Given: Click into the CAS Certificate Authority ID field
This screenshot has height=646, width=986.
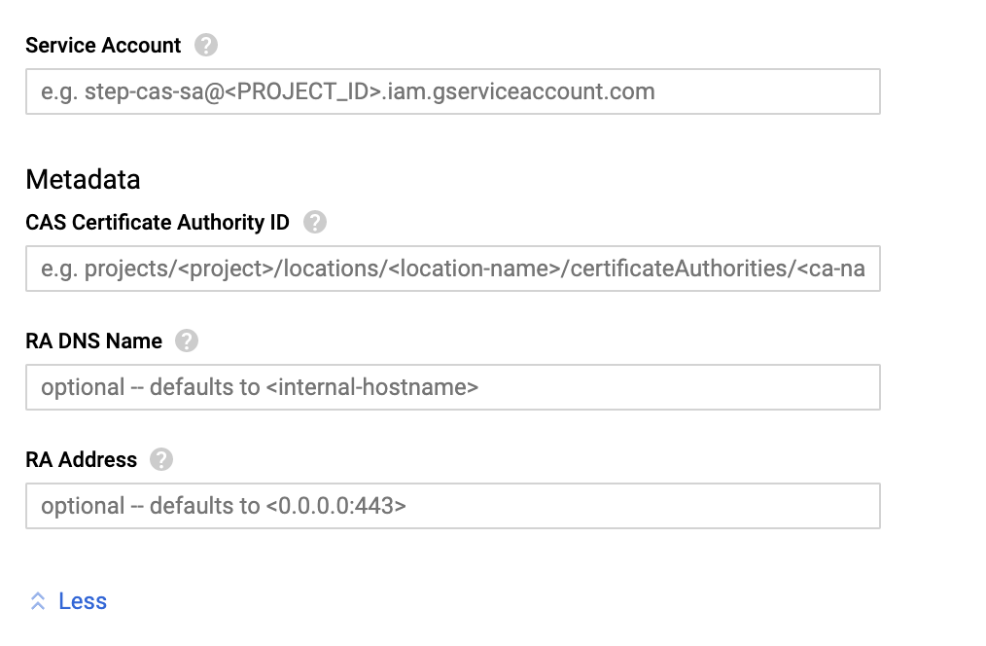Looking at the screenshot, I should coord(453,269).
